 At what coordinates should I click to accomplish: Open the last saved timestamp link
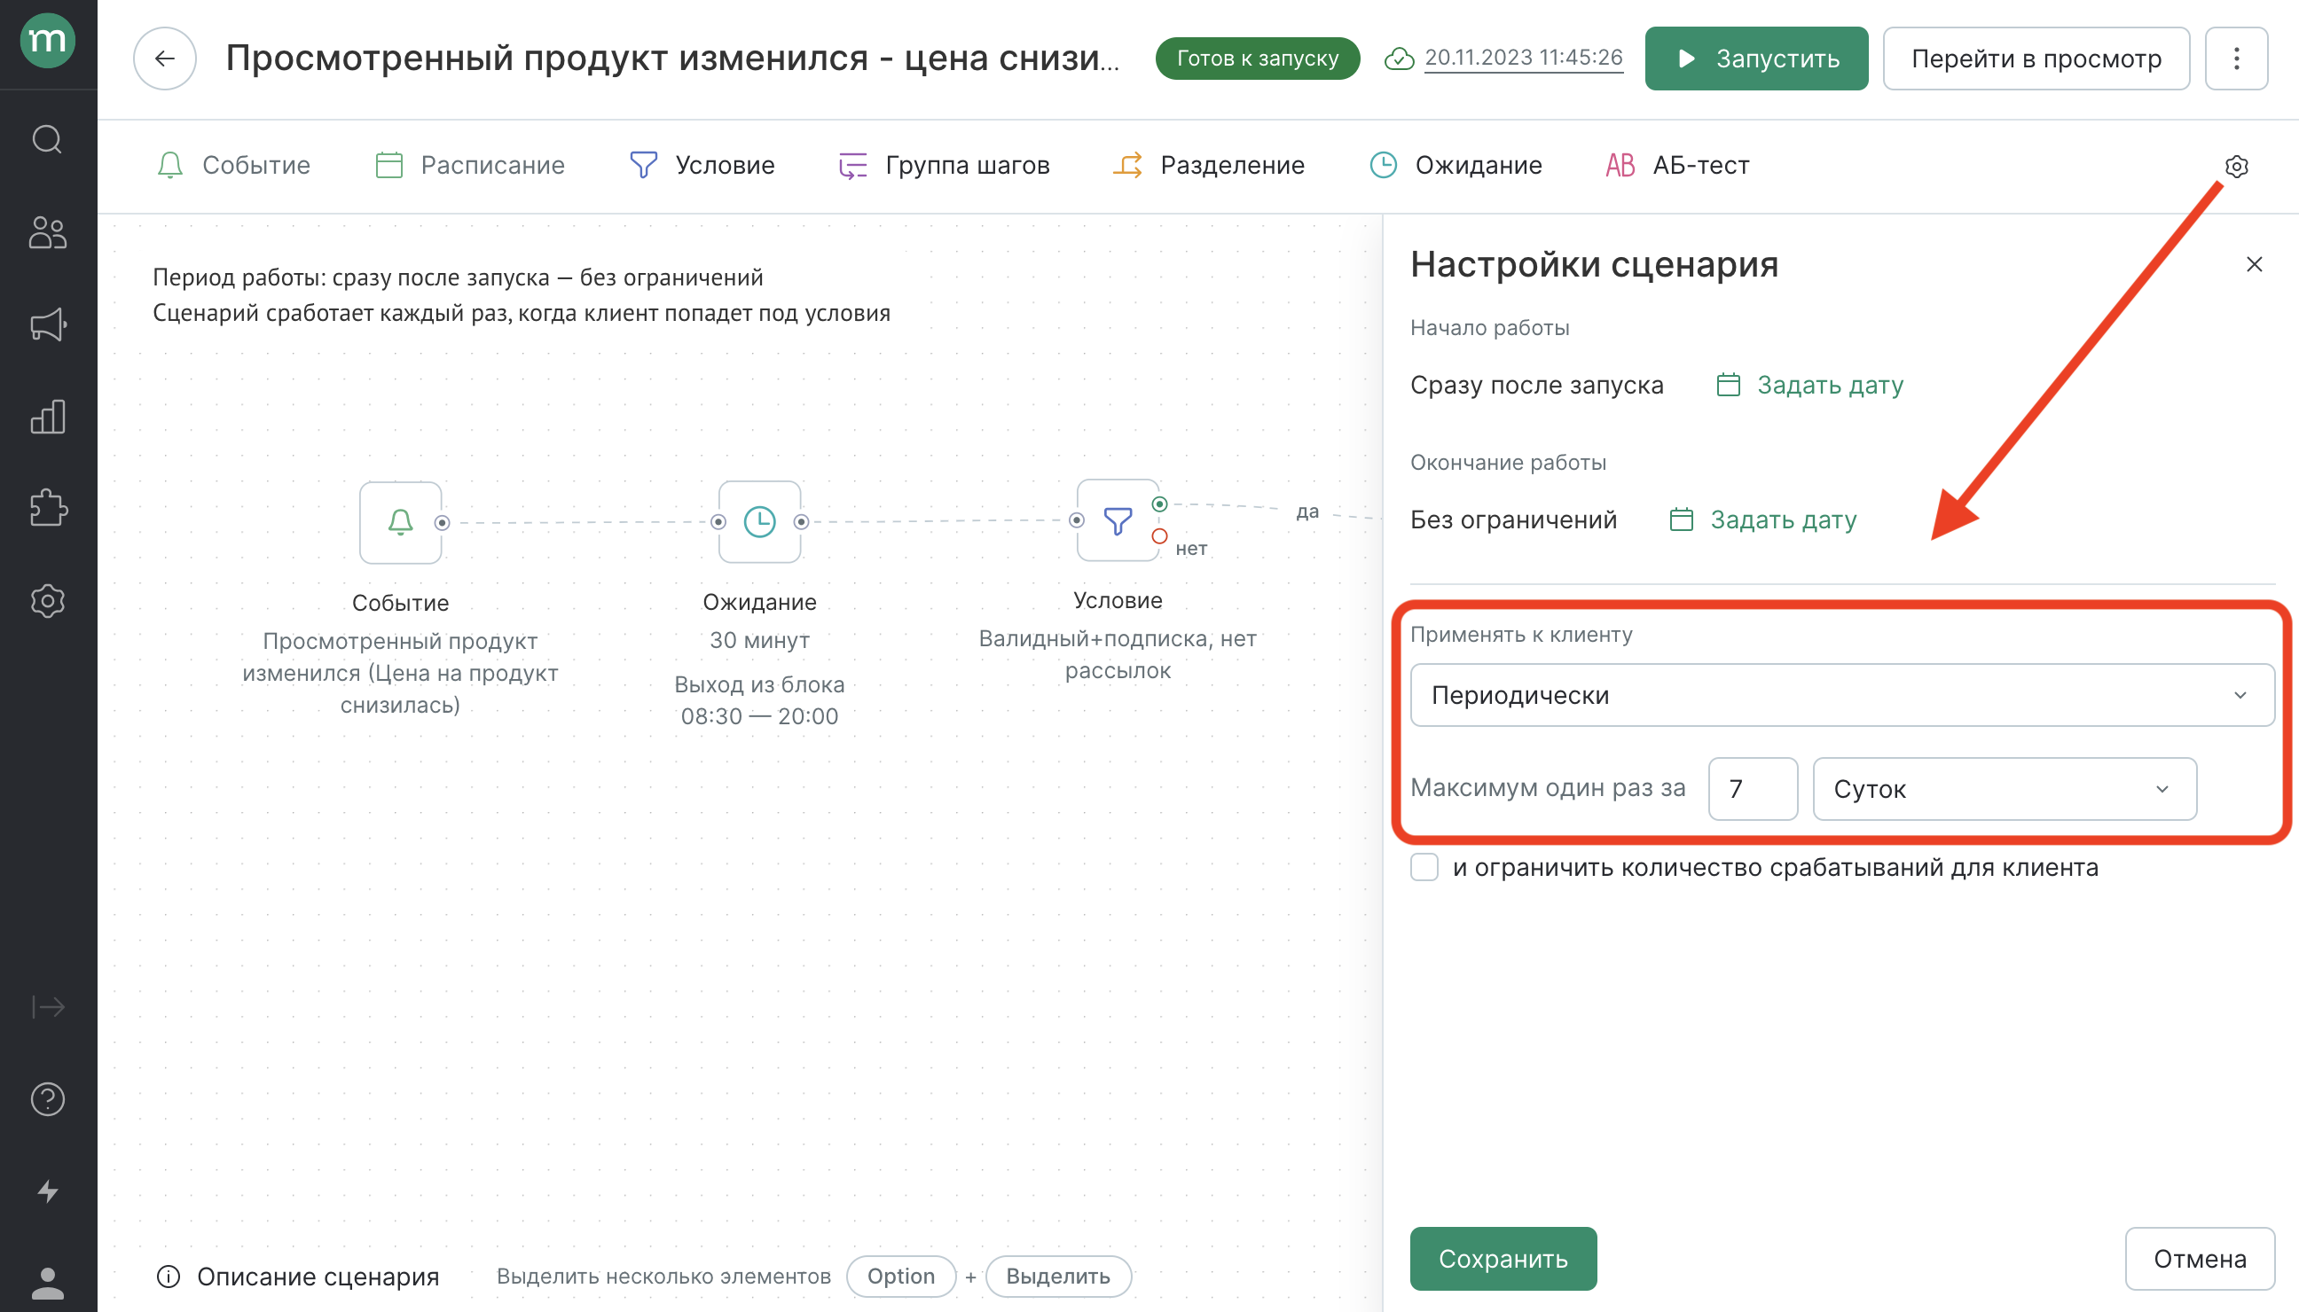coord(1524,58)
